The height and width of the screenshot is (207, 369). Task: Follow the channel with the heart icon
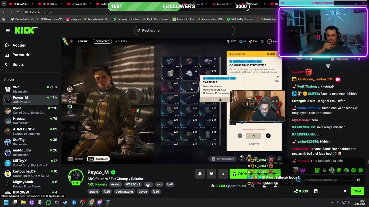(x=211, y=174)
